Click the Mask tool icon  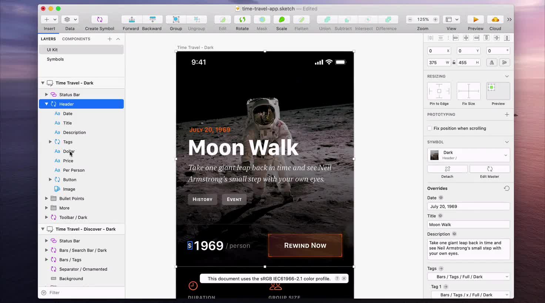tap(262, 20)
